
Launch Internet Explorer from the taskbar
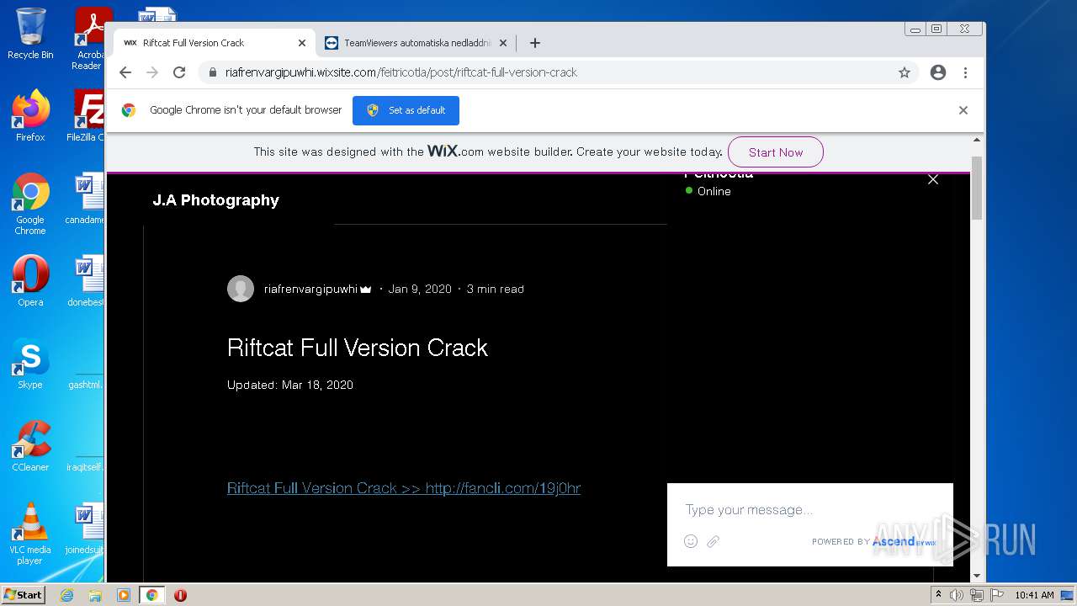tap(66, 595)
